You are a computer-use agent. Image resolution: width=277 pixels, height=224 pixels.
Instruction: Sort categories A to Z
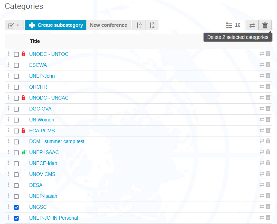(139, 25)
